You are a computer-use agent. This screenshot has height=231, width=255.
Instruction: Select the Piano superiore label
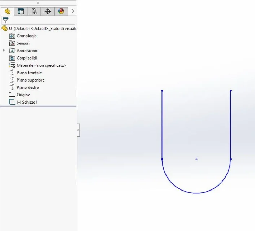pyautogui.click(x=31, y=80)
